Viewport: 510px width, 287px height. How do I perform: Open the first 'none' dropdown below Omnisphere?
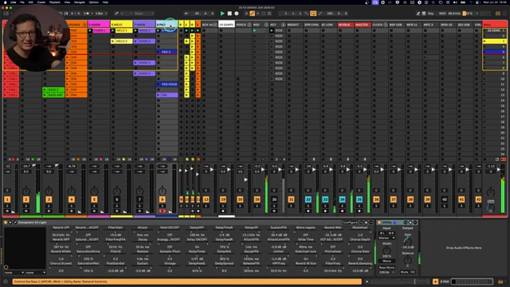coord(14,273)
